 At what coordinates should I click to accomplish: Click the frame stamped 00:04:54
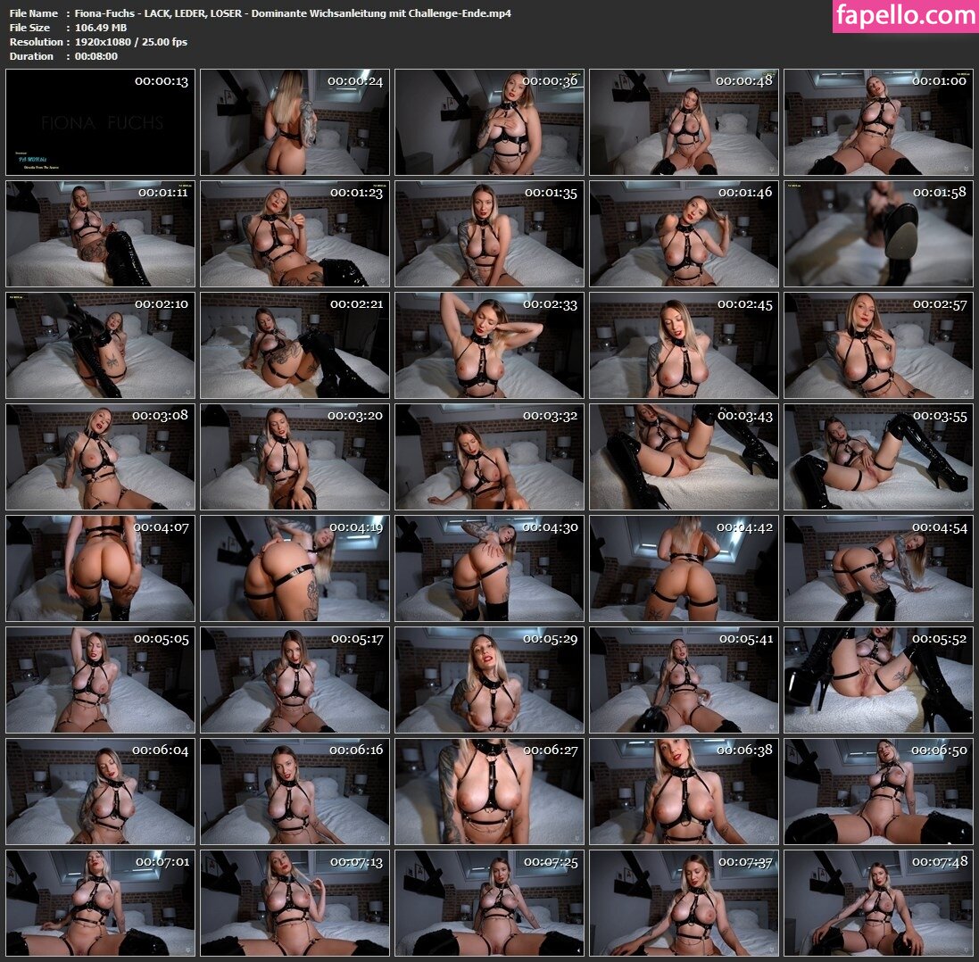(878, 568)
